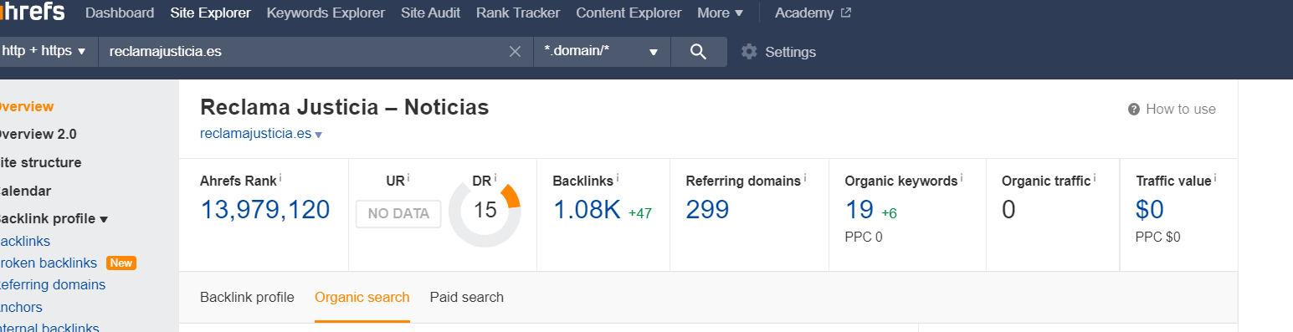Switch to the Paid search tab
Image resolution: width=1293 pixels, height=332 pixels.
(467, 297)
